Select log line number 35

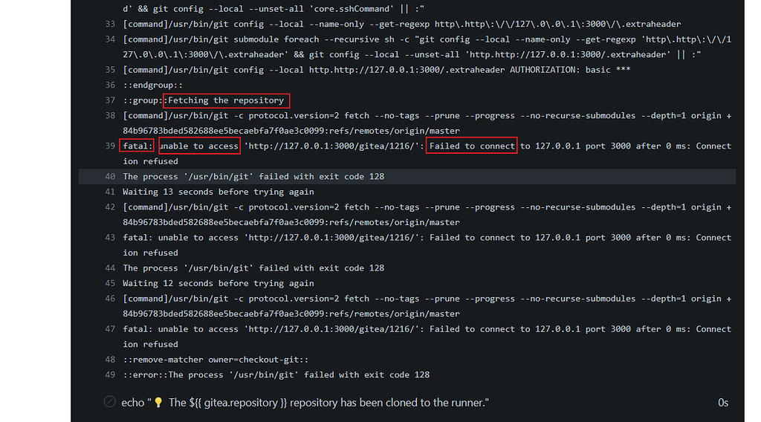pyautogui.click(x=110, y=70)
